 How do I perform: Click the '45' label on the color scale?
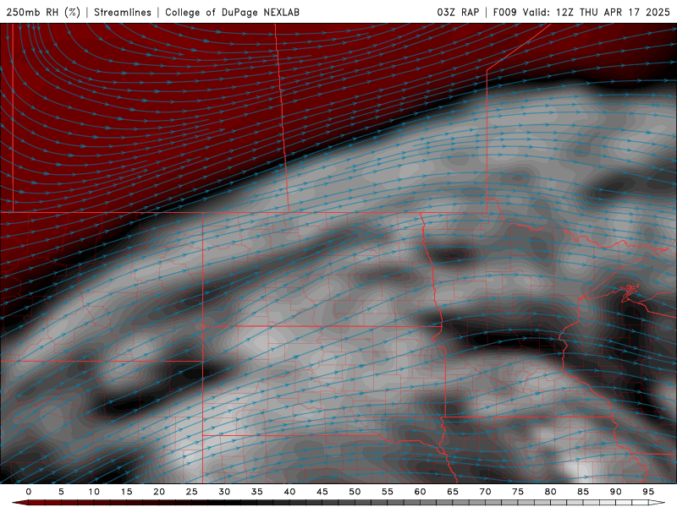322,492
